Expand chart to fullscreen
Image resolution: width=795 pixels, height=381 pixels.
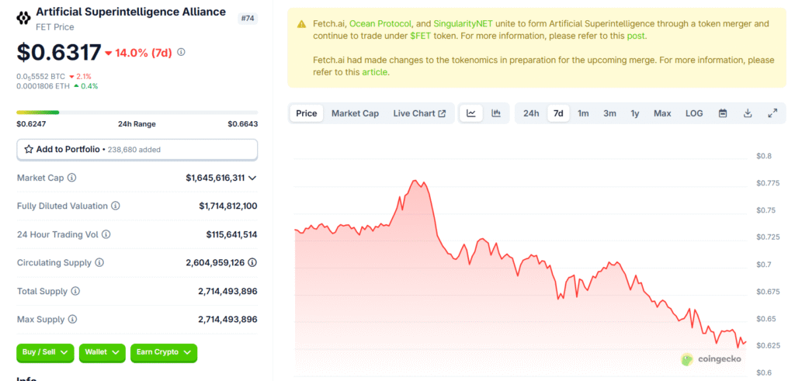coord(772,113)
